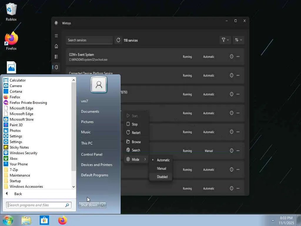The height and width of the screenshot is (226, 301).
Task: Click the Search programs and files box
Action: coord(39,205)
